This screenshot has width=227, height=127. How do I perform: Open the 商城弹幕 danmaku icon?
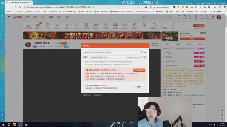[115, 26]
